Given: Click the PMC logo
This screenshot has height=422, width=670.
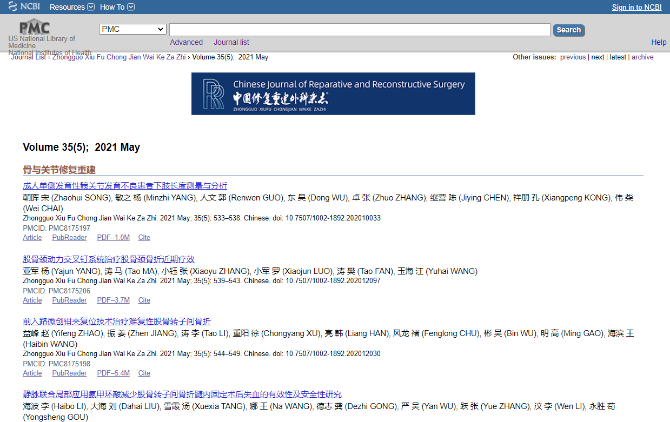Looking at the screenshot, I should (35, 28).
